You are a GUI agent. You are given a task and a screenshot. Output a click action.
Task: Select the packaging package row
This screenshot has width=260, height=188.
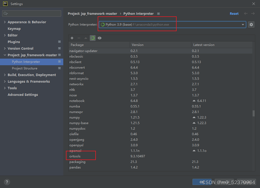pos(161,162)
